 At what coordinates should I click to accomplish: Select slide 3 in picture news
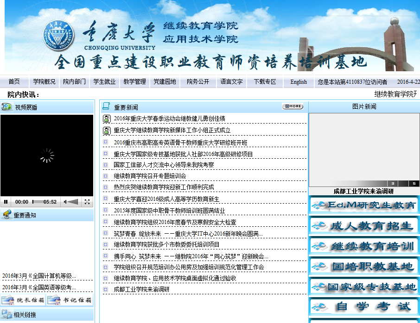393,183
